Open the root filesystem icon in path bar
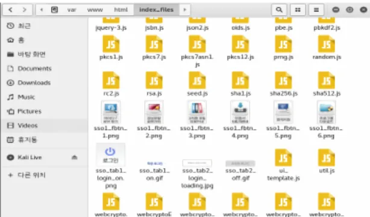Image resolution: width=370 pixels, height=217 pixels. 54,10
